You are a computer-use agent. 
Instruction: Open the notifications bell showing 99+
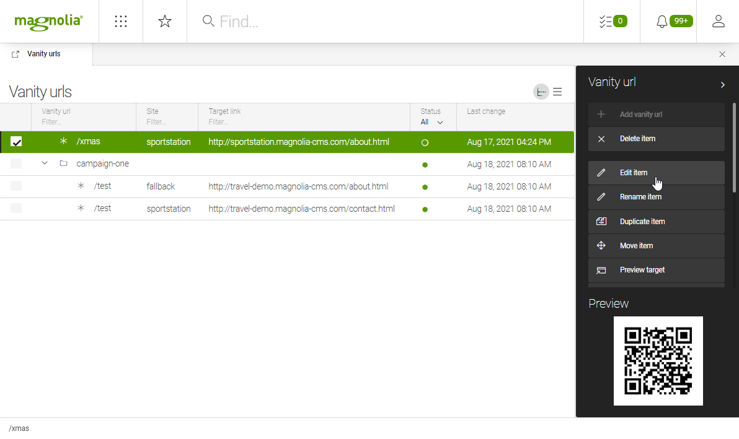pos(669,20)
